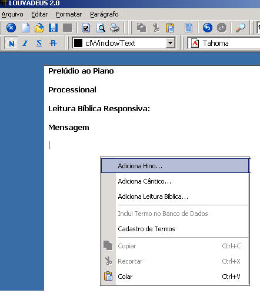This screenshot has height=293, width=260.
Task: Open the Tahoma font combo box
Action: coord(224,43)
